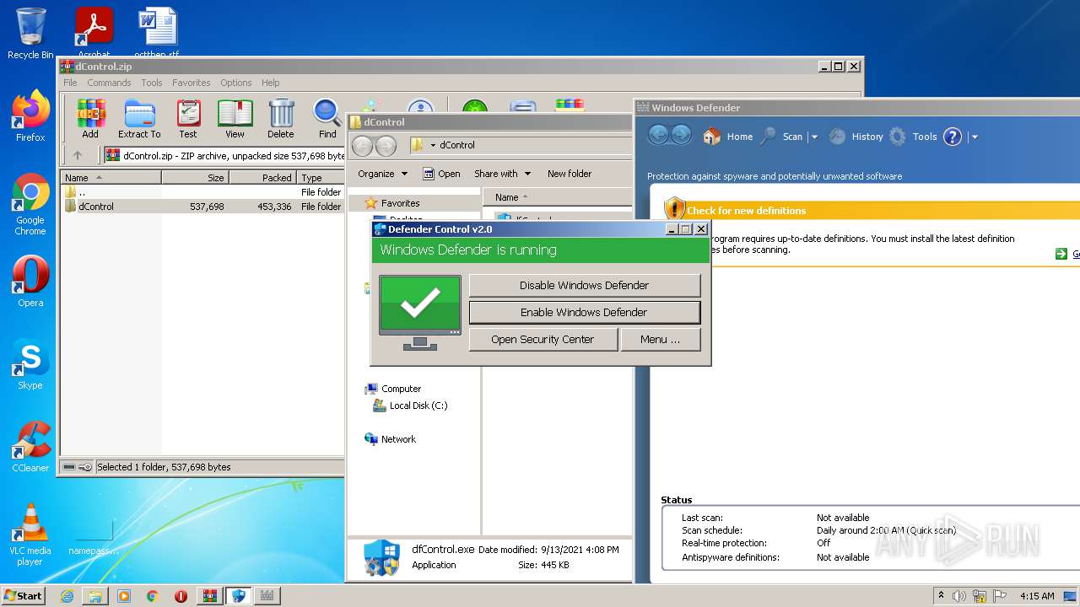
Task: Open the Commands menu in WinRAR
Action: 109,83
